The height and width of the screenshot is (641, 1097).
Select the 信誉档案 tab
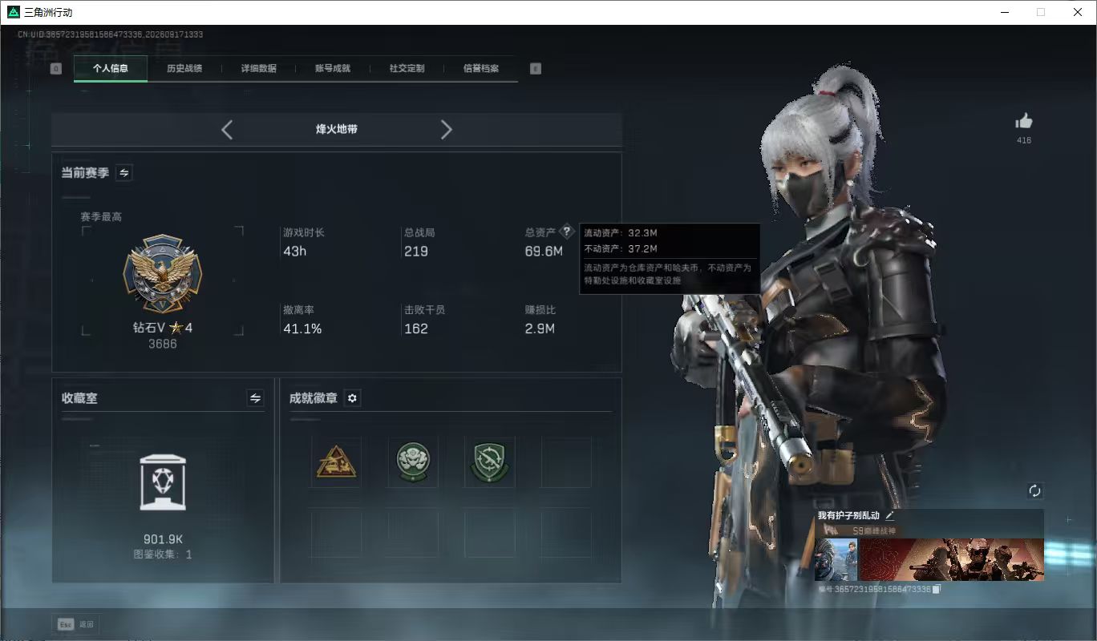(x=481, y=69)
